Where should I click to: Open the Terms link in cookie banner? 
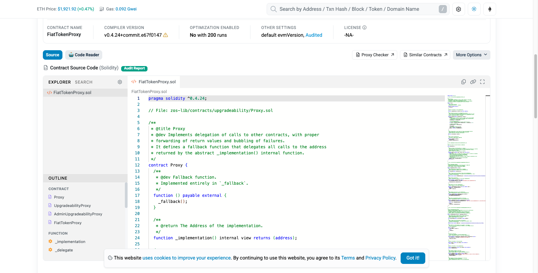point(348,258)
